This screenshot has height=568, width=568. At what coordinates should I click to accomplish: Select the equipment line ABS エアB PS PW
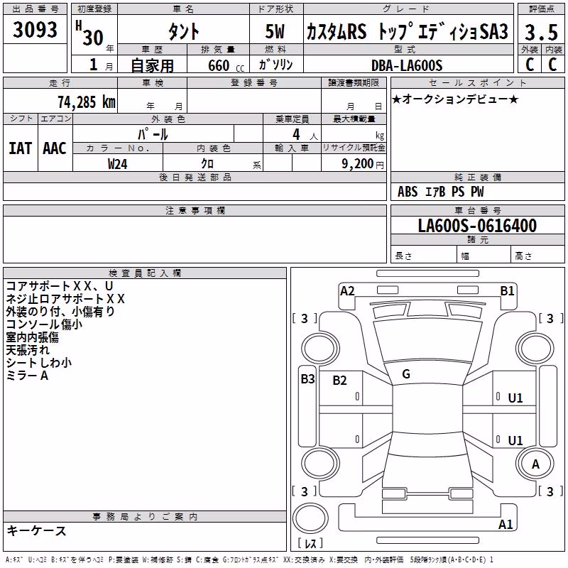(x=440, y=192)
